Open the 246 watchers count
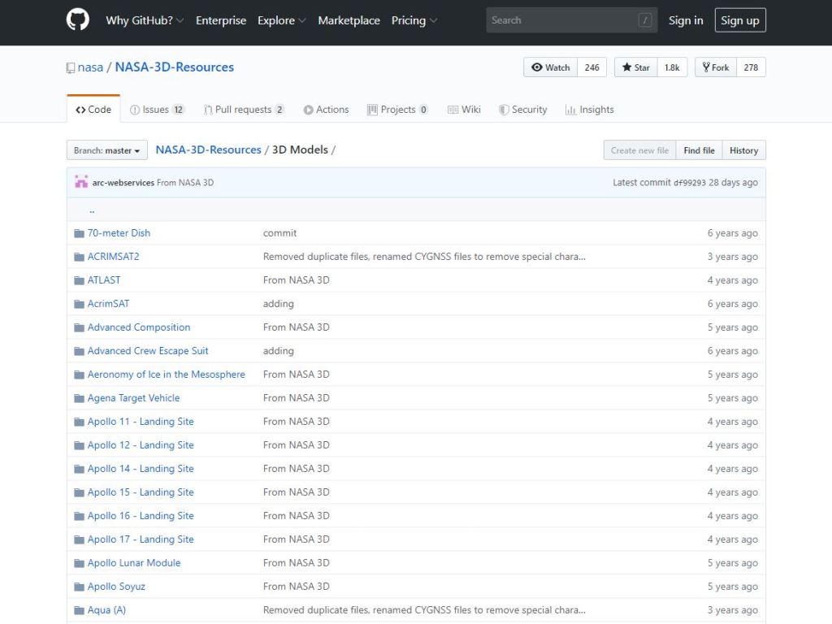This screenshot has width=832, height=624. click(x=591, y=67)
